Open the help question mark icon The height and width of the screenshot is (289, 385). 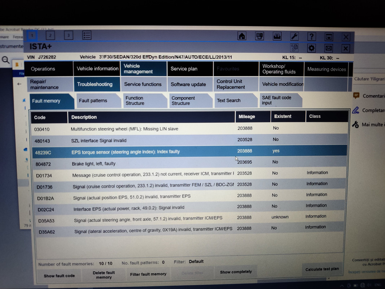[x=311, y=37]
